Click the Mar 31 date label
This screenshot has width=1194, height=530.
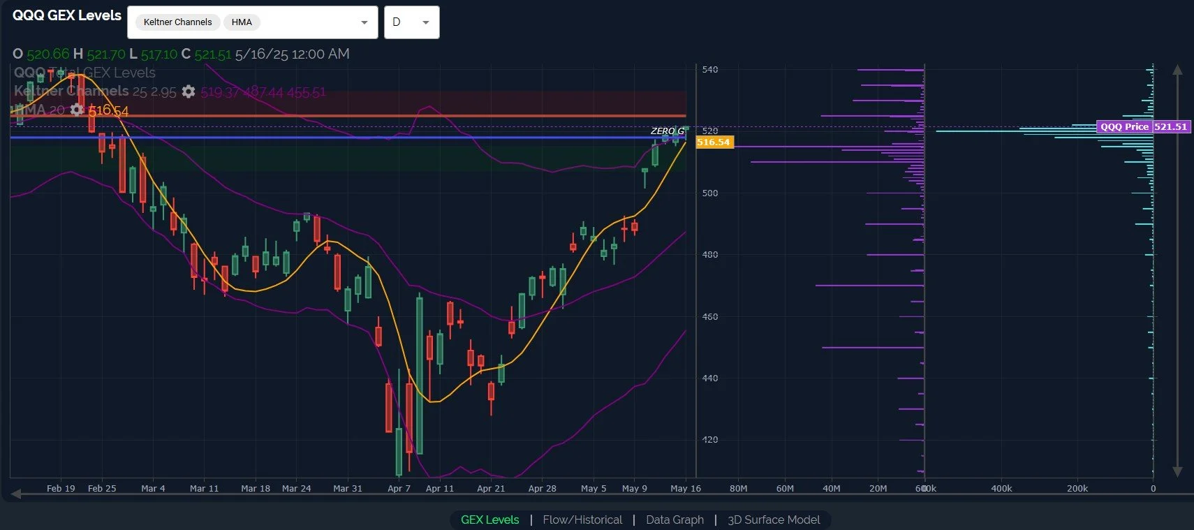(x=348, y=488)
